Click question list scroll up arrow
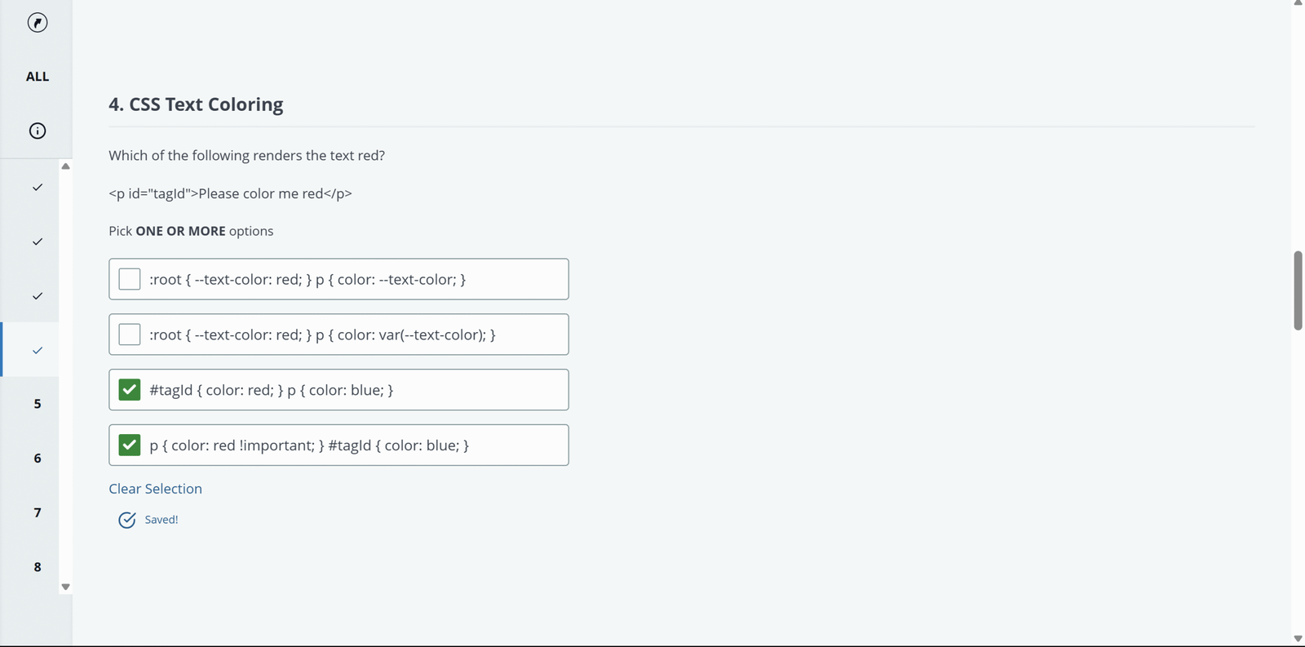 pyautogui.click(x=66, y=166)
